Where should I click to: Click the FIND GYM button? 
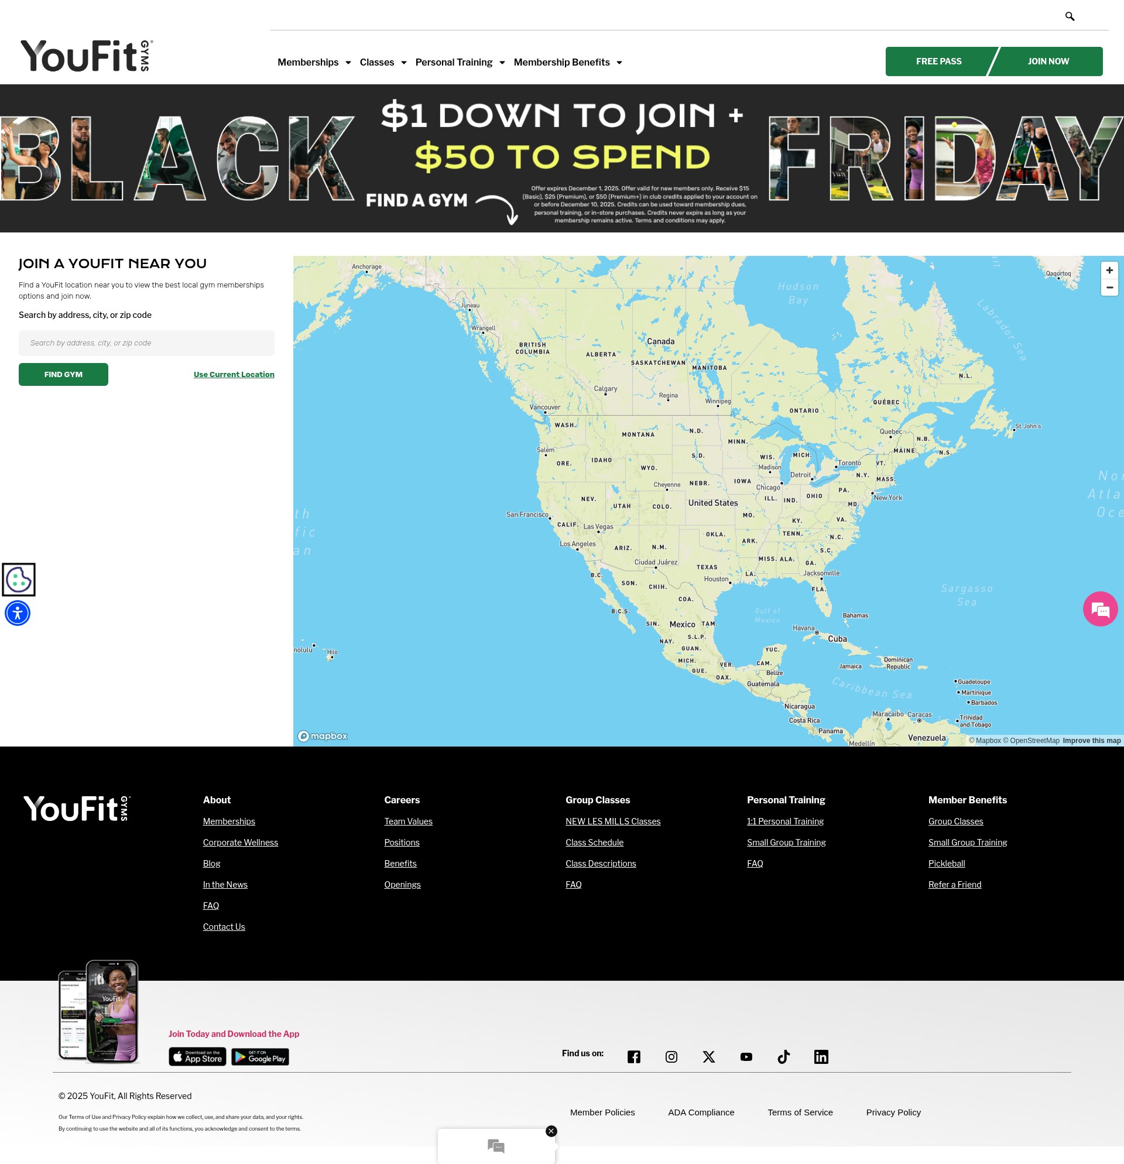click(x=64, y=374)
